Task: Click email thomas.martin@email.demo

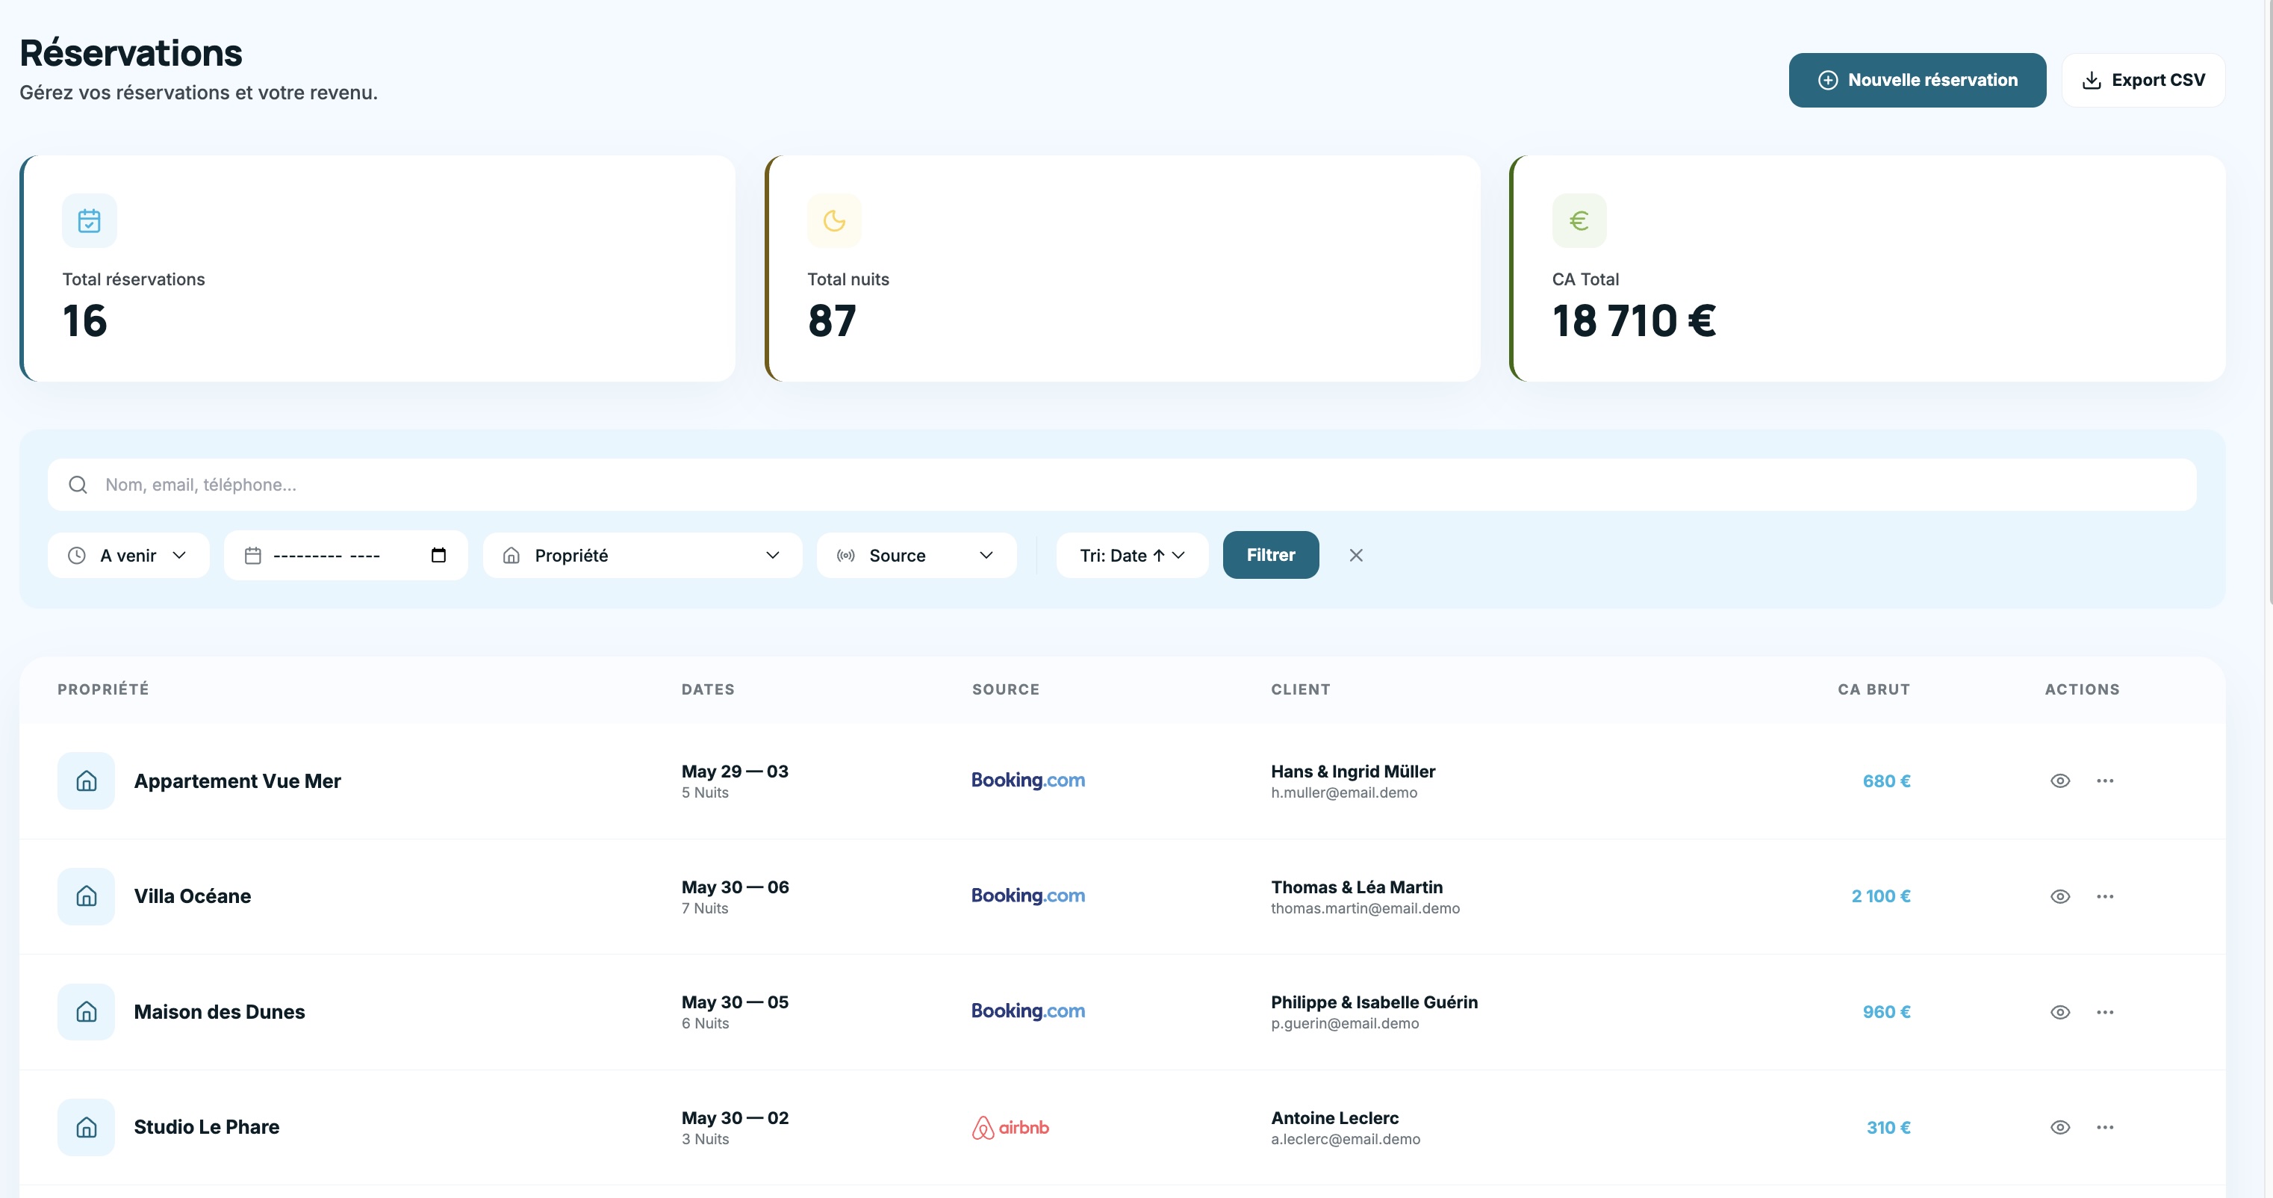Action: (x=1365, y=908)
